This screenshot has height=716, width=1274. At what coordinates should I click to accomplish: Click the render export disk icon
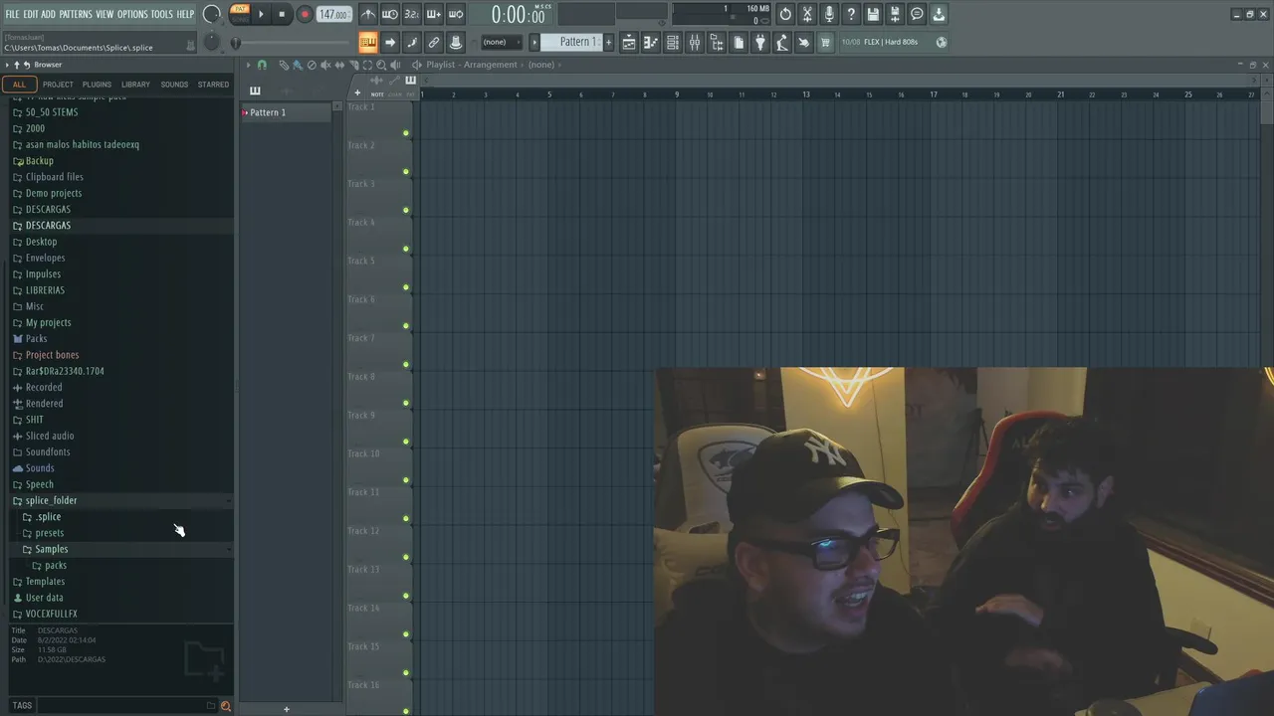895,14
